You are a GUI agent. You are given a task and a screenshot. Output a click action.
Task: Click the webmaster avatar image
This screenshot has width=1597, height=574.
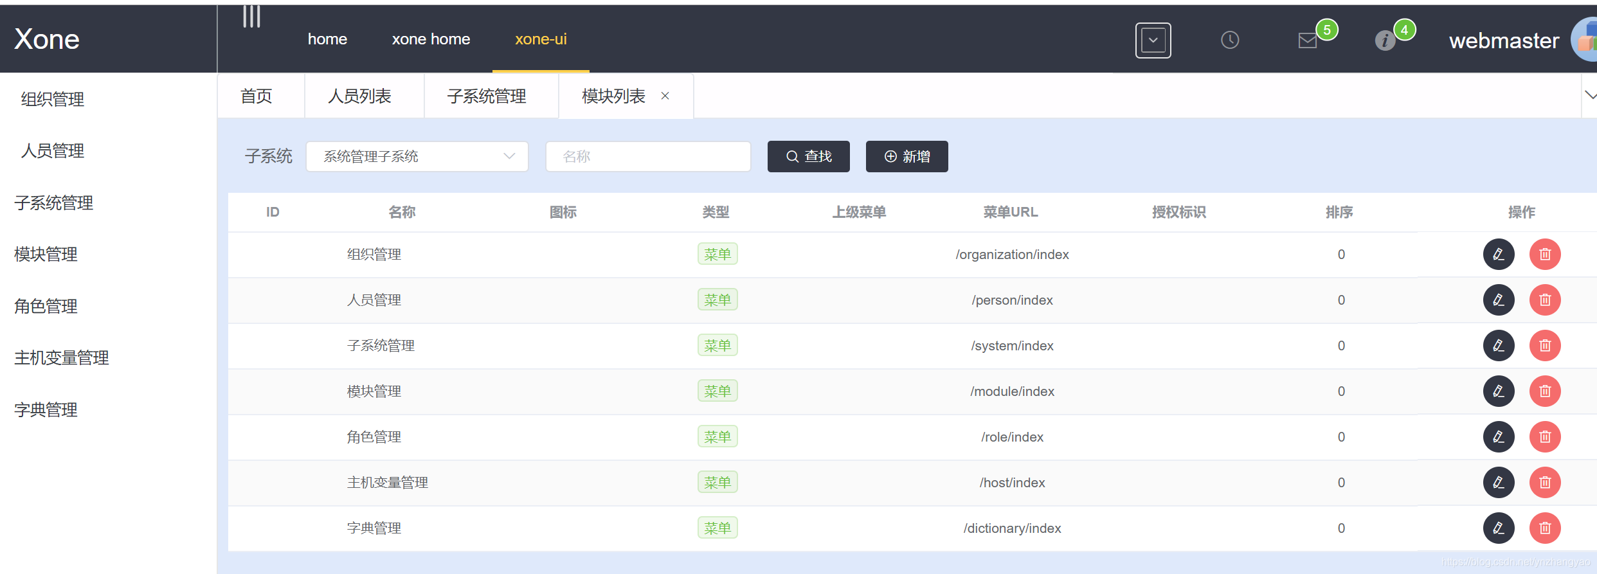[x=1585, y=40]
